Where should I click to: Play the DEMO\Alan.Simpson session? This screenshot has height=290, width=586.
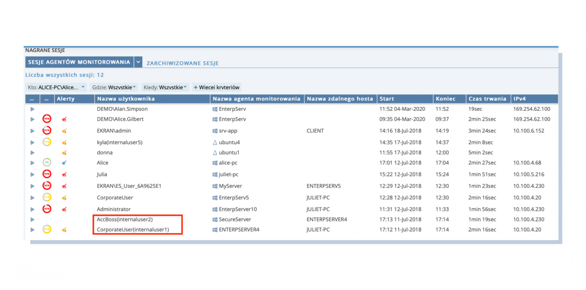click(32, 109)
